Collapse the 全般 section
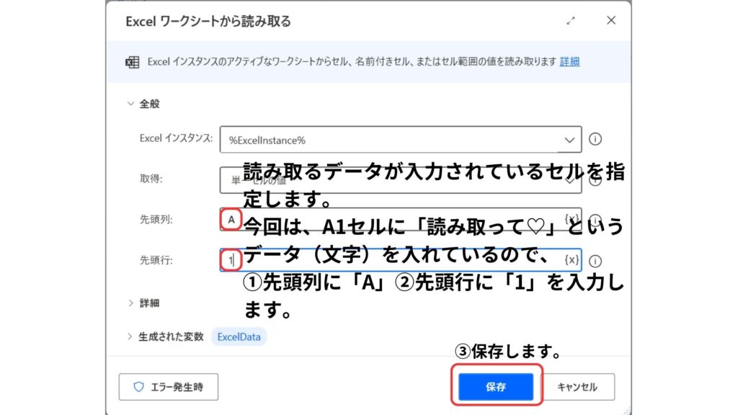Viewport: 738px width, 415px height. pos(130,104)
